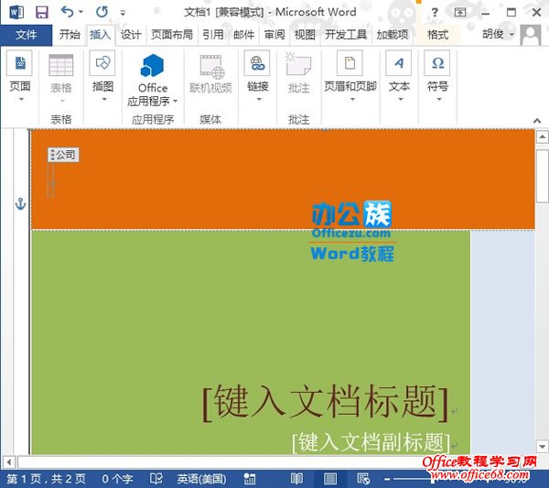Expand the 页眉和页脚 dropdown arrow
Image resolution: width=549 pixels, height=488 pixels.
(x=352, y=100)
